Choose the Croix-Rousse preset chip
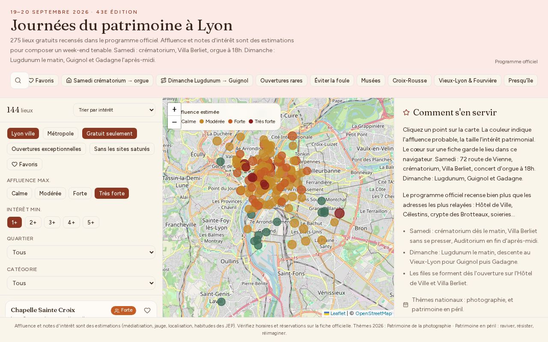The height and width of the screenshot is (342, 548). pyautogui.click(x=410, y=80)
